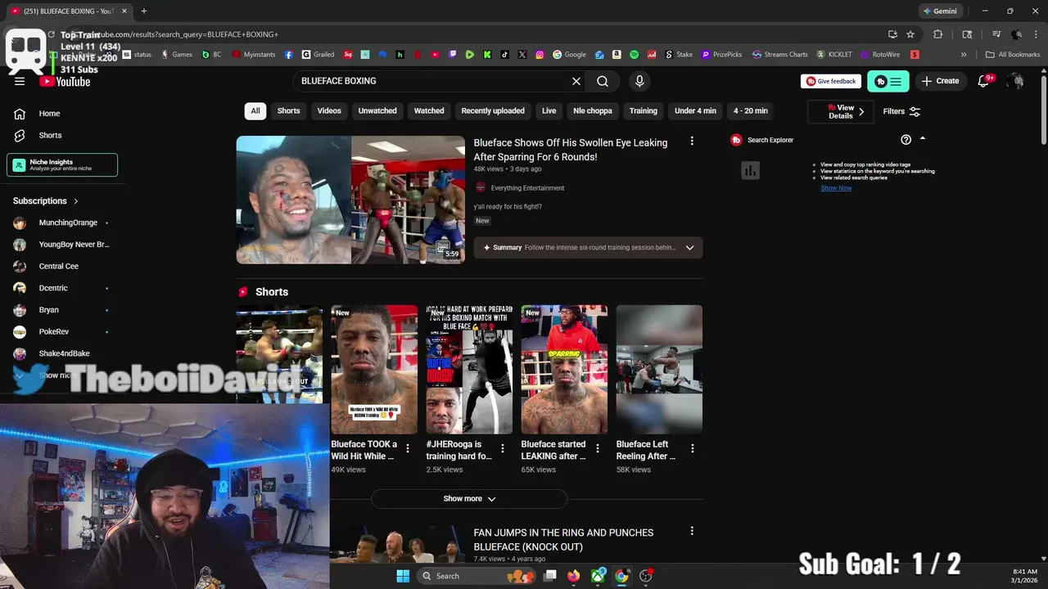The width and height of the screenshot is (1048, 589).
Task: Open the 'Blueface TOOK a Wild Hit' short
Action: [374, 370]
